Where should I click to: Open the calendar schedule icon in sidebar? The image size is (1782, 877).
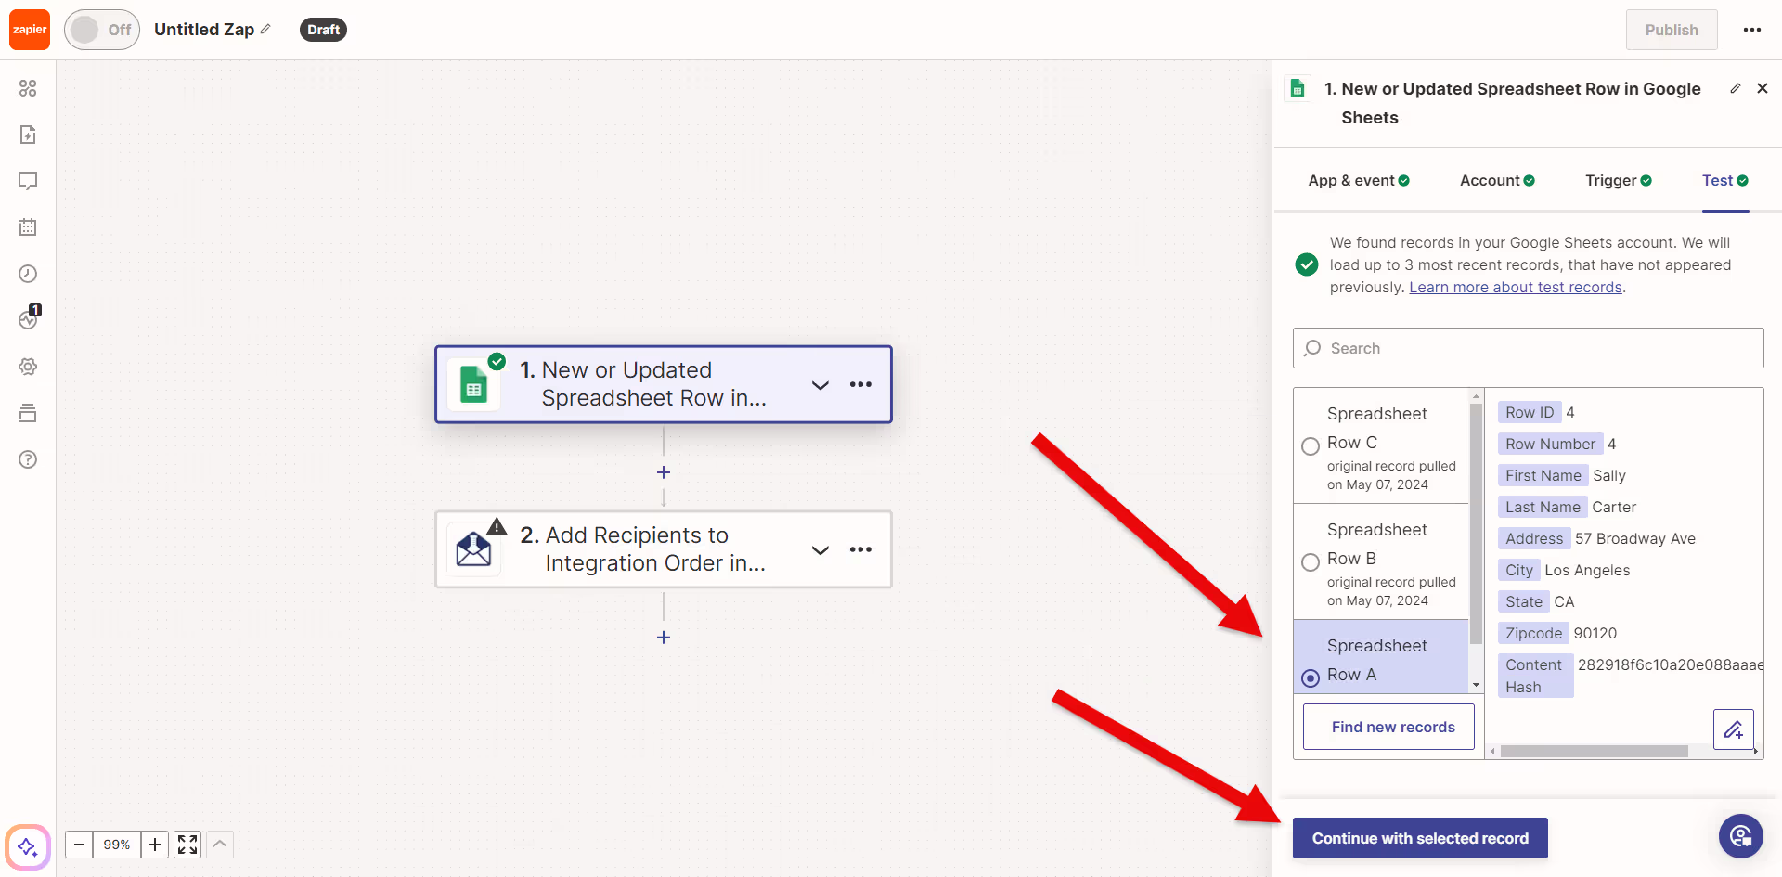coord(28,227)
